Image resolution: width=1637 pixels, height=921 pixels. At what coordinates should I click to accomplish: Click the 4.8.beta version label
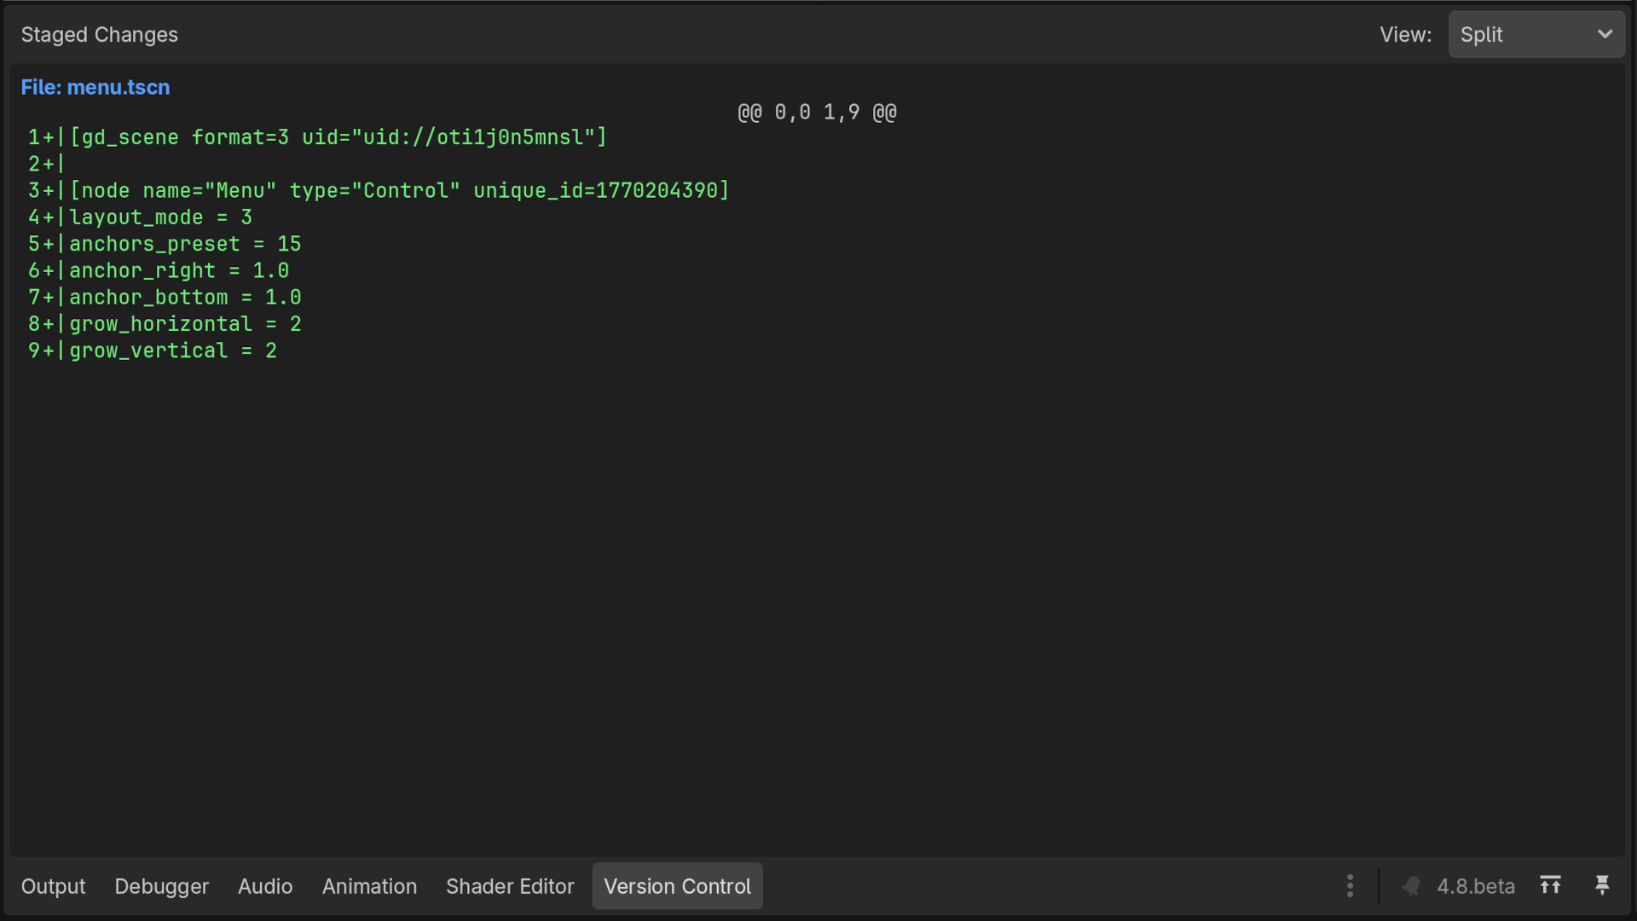(1476, 886)
